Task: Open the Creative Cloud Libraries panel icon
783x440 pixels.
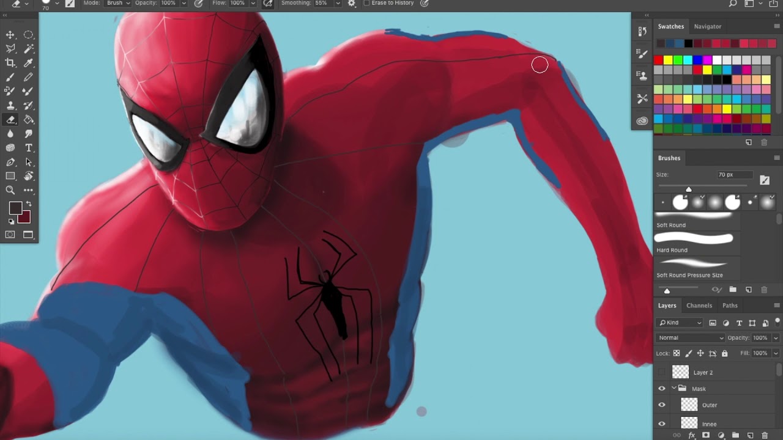Action: tap(642, 121)
